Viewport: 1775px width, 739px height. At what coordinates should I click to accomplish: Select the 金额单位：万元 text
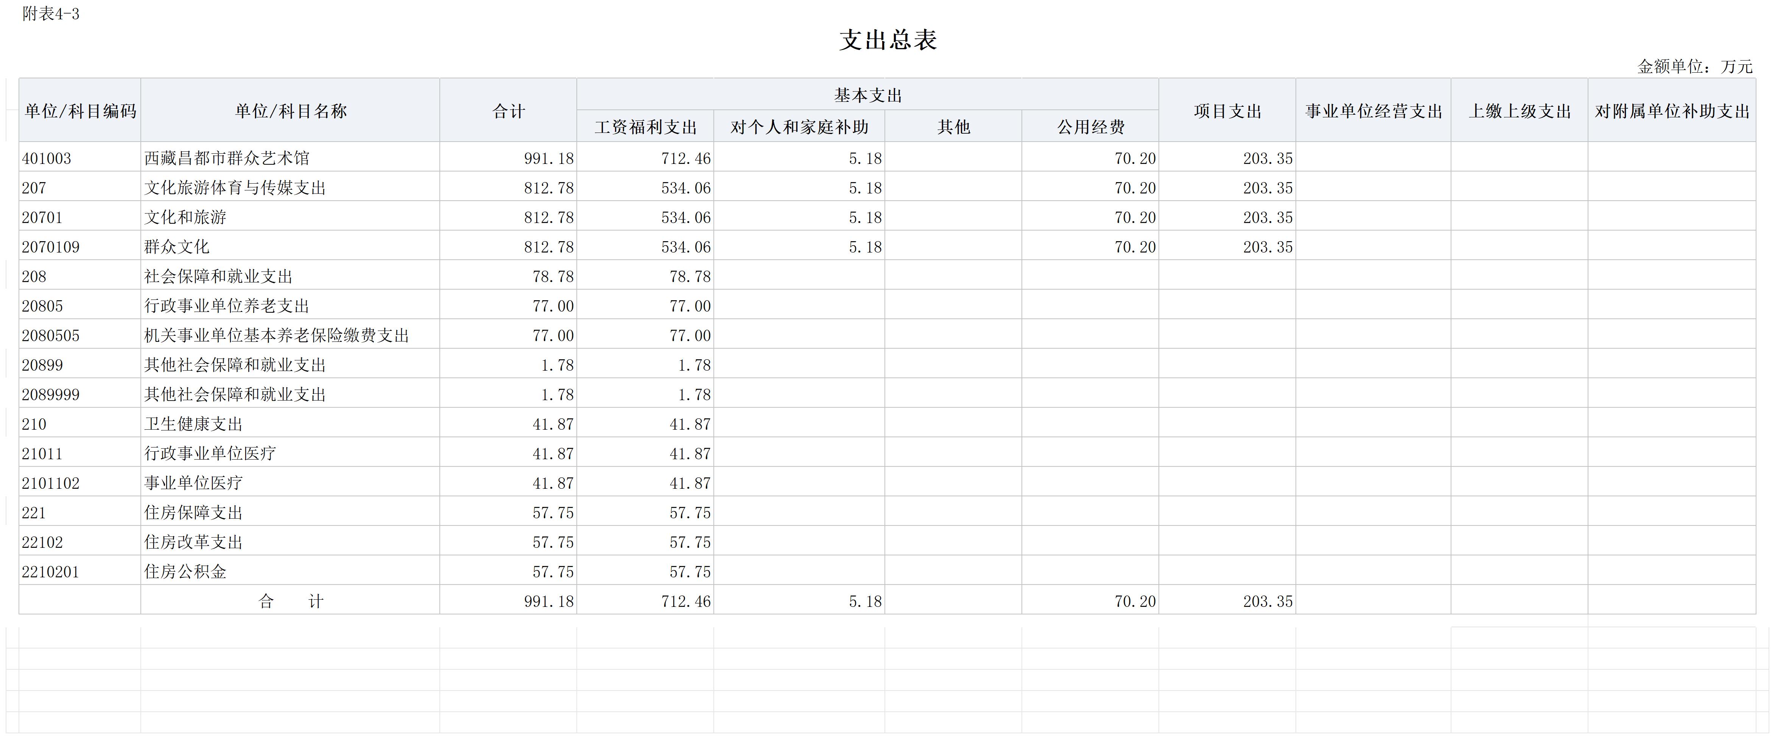(x=1694, y=66)
